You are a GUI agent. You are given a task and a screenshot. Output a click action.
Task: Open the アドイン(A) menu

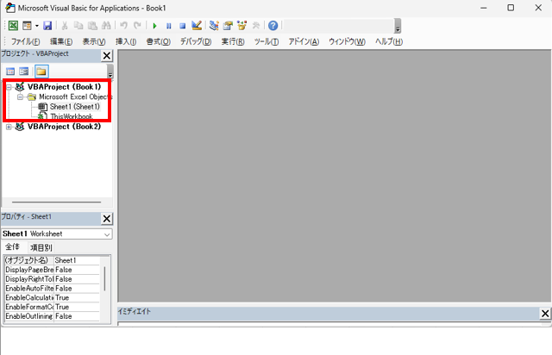point(304,41)
